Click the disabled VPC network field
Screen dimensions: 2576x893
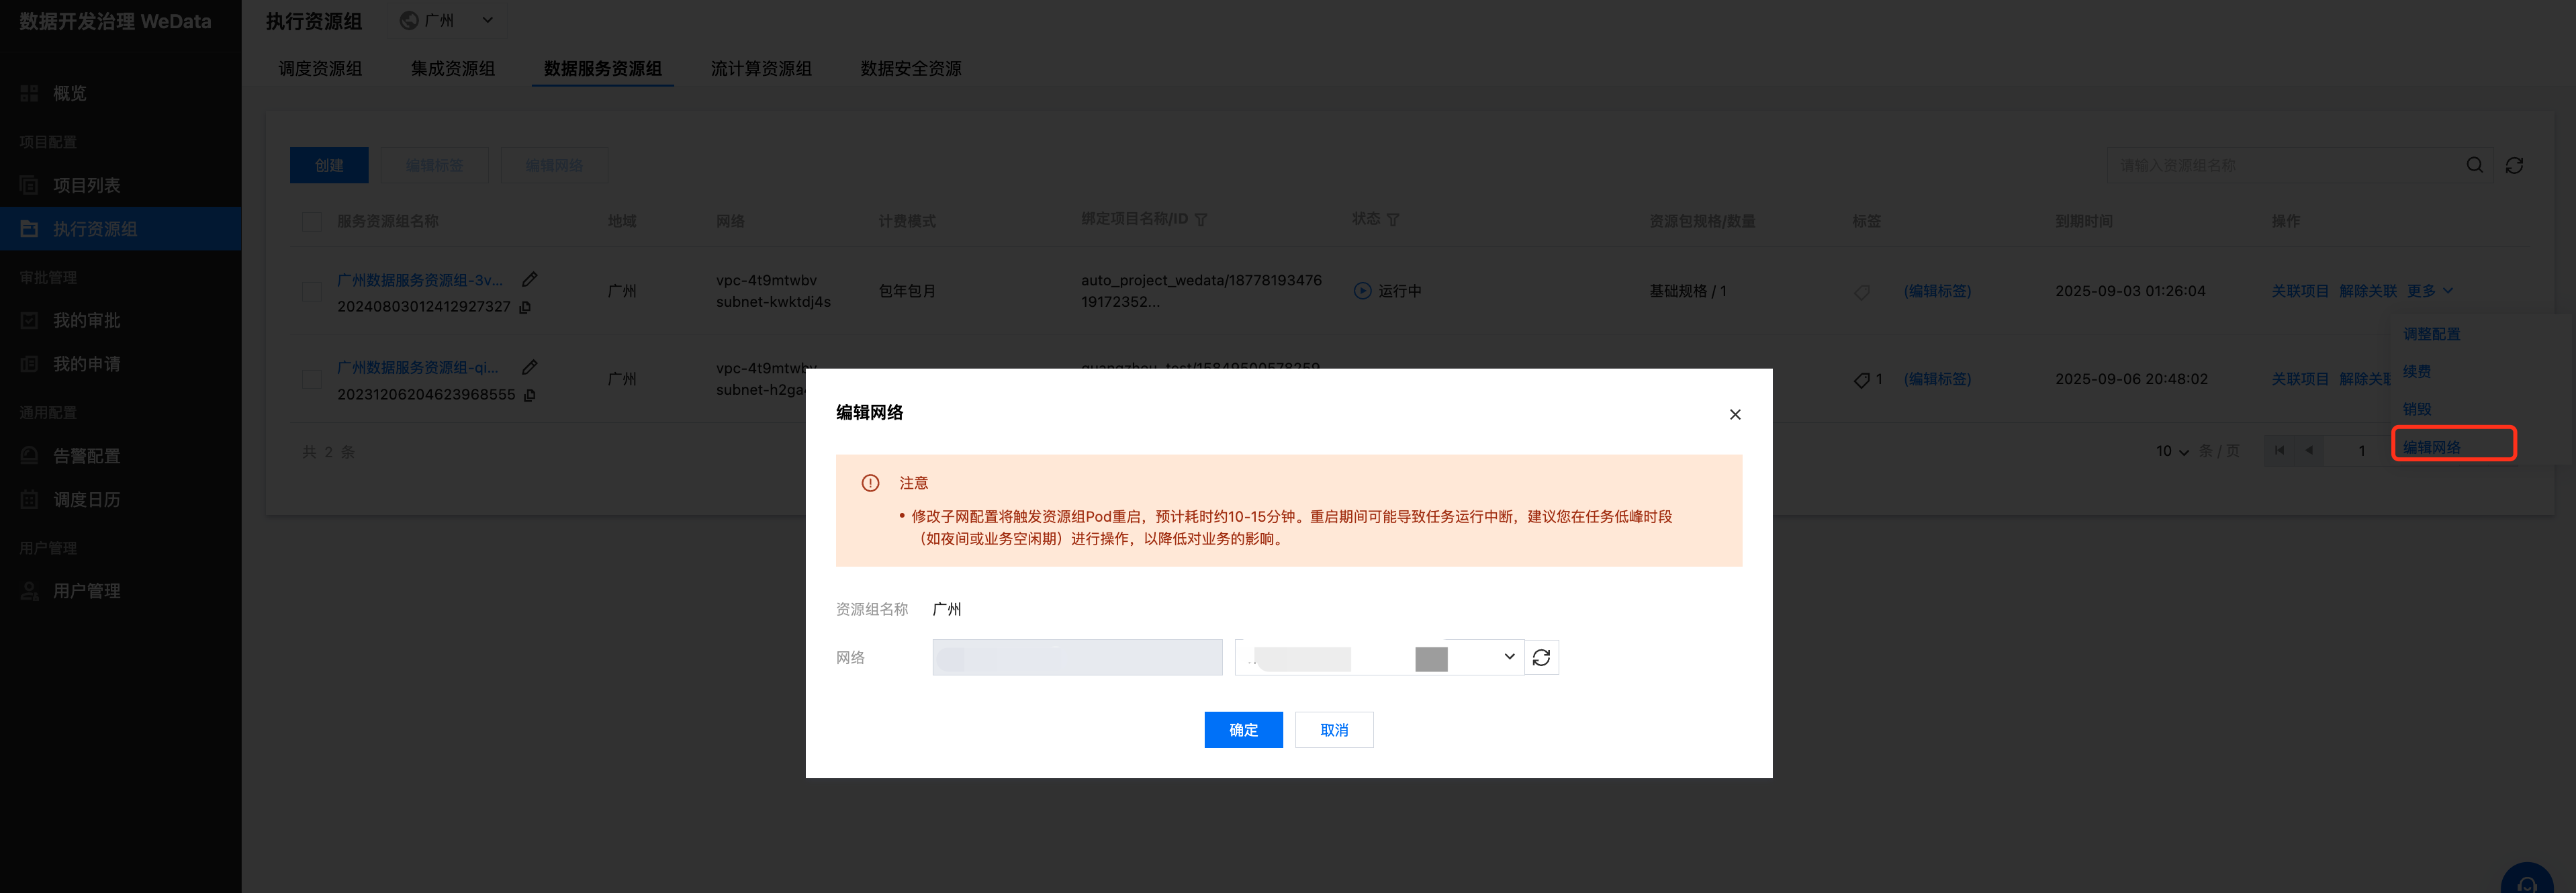(x=1077, y=657)
